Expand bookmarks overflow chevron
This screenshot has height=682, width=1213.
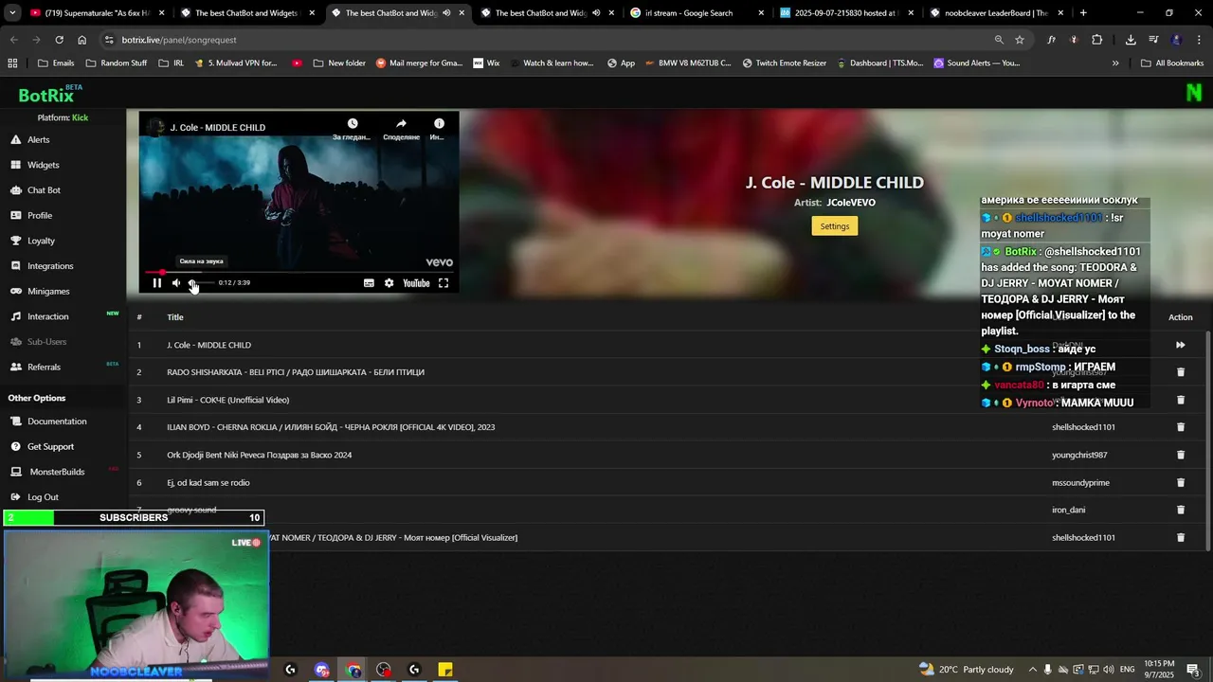pyautogui.click(x=1115, y=63)
